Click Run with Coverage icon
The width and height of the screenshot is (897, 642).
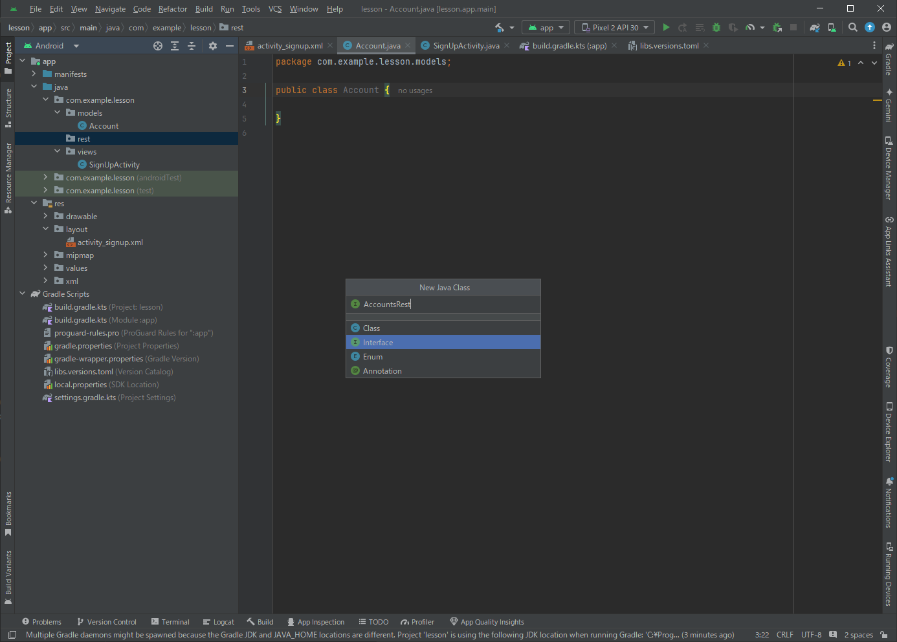pos(733,27)
